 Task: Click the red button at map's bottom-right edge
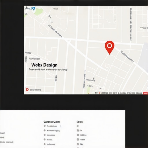[x=145, y=93]
